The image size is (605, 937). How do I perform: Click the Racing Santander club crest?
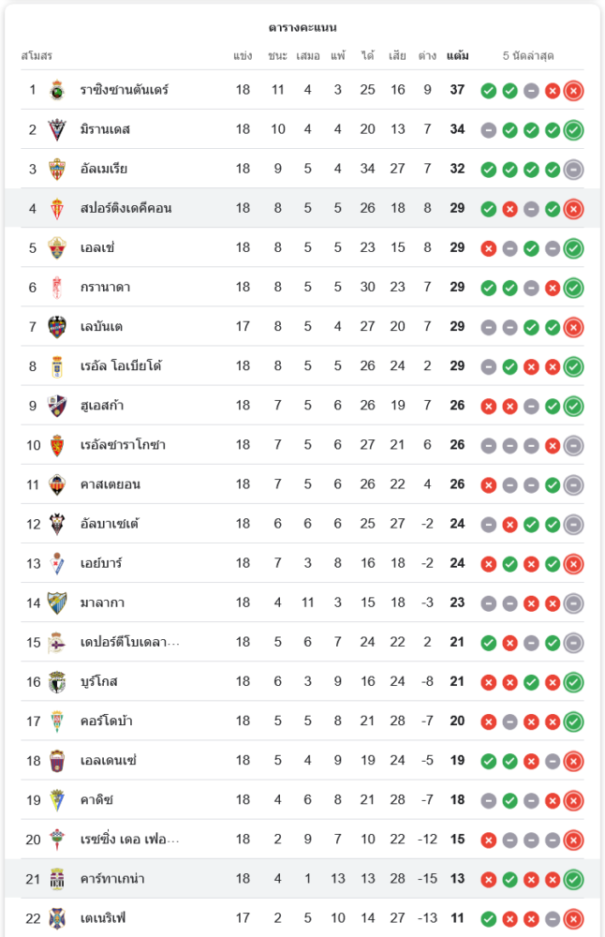[x=57, y=90]
